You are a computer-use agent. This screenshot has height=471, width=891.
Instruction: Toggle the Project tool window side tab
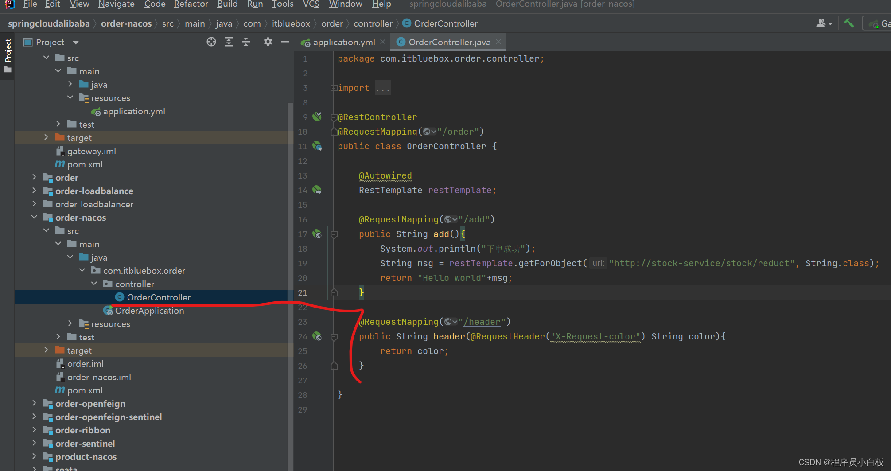point(8,55)
